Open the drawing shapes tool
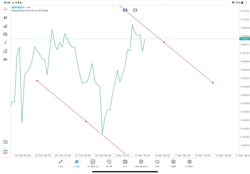This screenshot has height=174, width=250. [5, 51]
